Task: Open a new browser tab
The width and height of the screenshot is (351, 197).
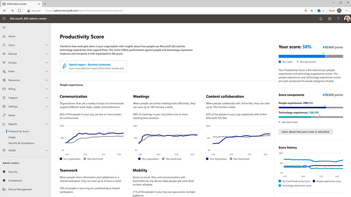Action: click(45, 4)
